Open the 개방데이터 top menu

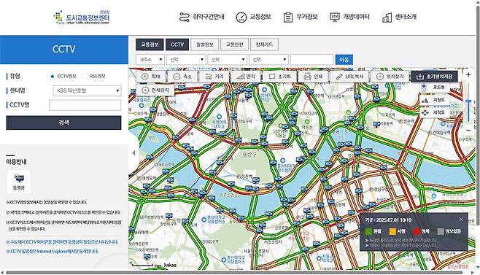[x=349, y=17]
